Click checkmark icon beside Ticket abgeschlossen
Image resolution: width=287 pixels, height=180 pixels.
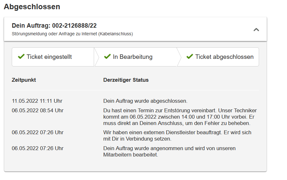point(190,57)
